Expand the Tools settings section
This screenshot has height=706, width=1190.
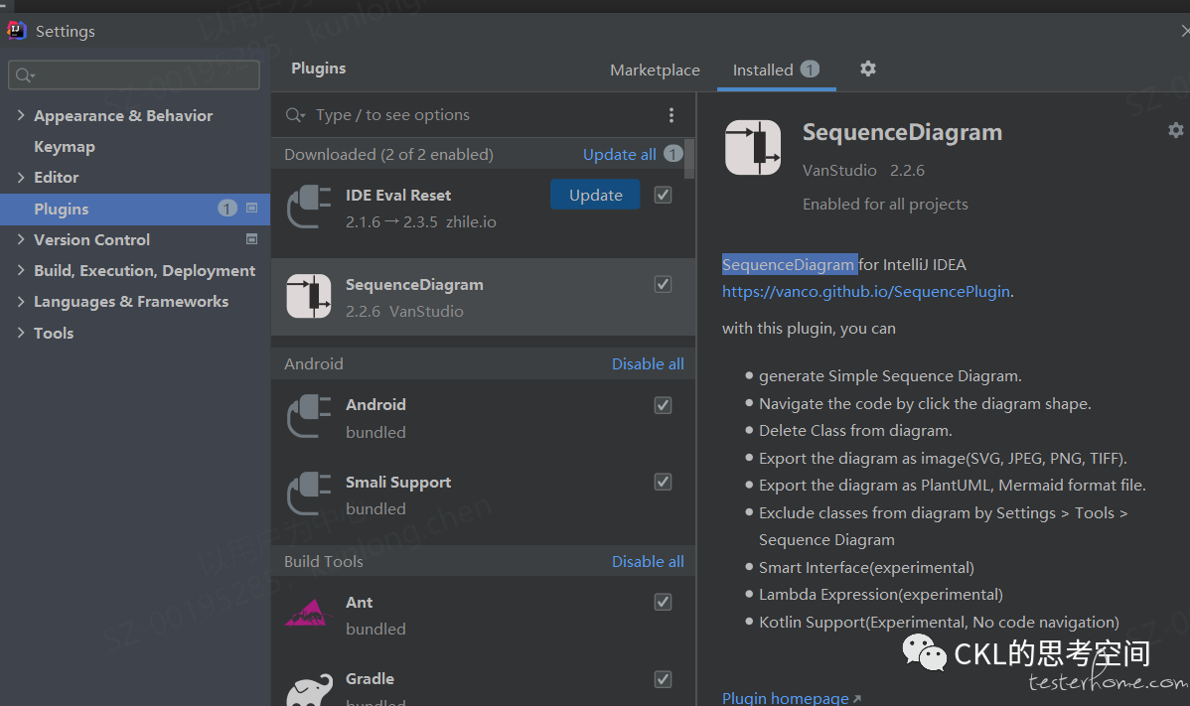pyautogui.click(x=21, y=332)
